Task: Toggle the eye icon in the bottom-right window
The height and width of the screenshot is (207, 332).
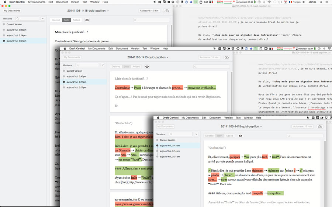Action: pyautogui.click(x=241, y=136)
